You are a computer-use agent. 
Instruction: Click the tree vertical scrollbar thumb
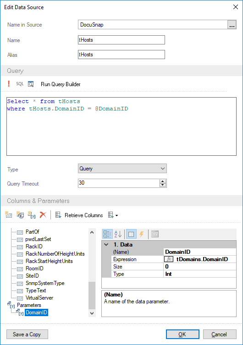tap(92, 295)
